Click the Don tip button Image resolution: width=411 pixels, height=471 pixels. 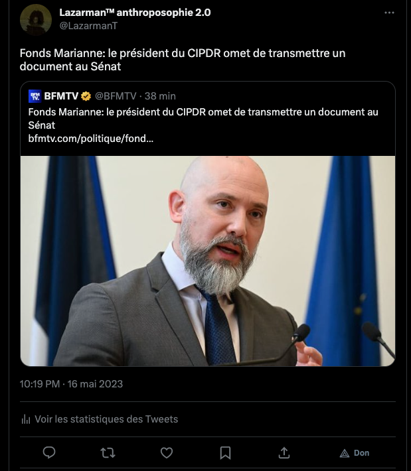point(355,453)
